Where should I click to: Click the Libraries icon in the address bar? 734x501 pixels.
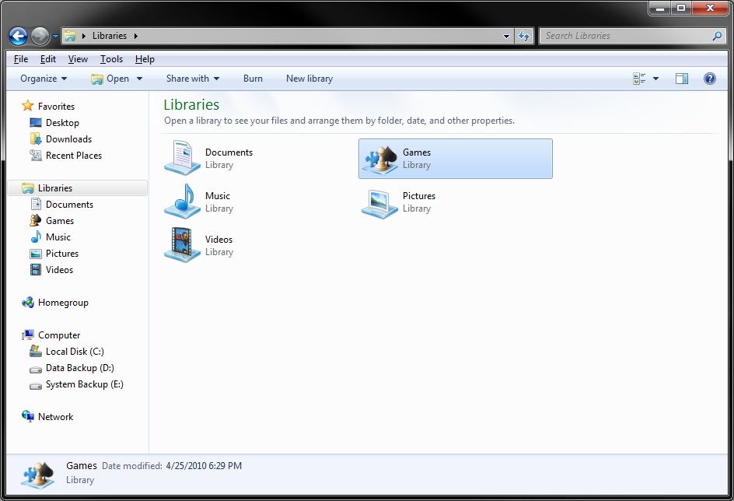click(x=70, y=36)
